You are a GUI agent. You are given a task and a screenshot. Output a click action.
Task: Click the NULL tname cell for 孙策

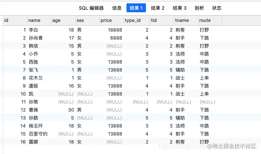point(184,102)
